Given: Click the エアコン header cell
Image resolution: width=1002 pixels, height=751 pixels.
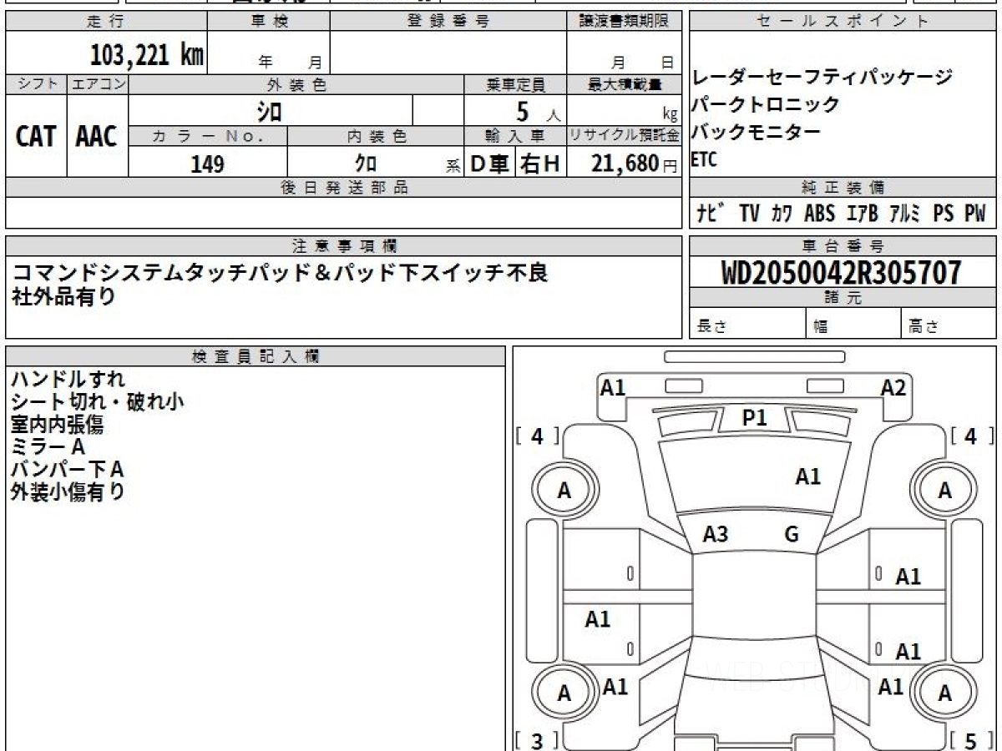Looking at the screenshot, I should 98,84.
